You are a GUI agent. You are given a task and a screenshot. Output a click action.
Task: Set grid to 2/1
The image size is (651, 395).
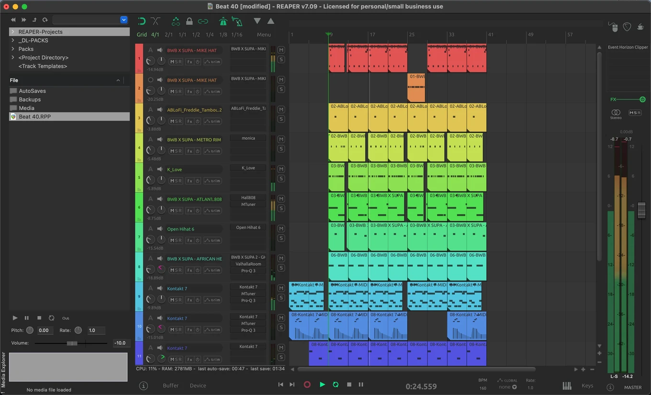click(168, 35)
